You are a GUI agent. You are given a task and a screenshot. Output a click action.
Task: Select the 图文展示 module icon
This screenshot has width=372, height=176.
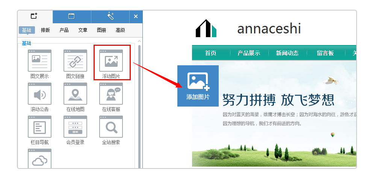(39, 61)
